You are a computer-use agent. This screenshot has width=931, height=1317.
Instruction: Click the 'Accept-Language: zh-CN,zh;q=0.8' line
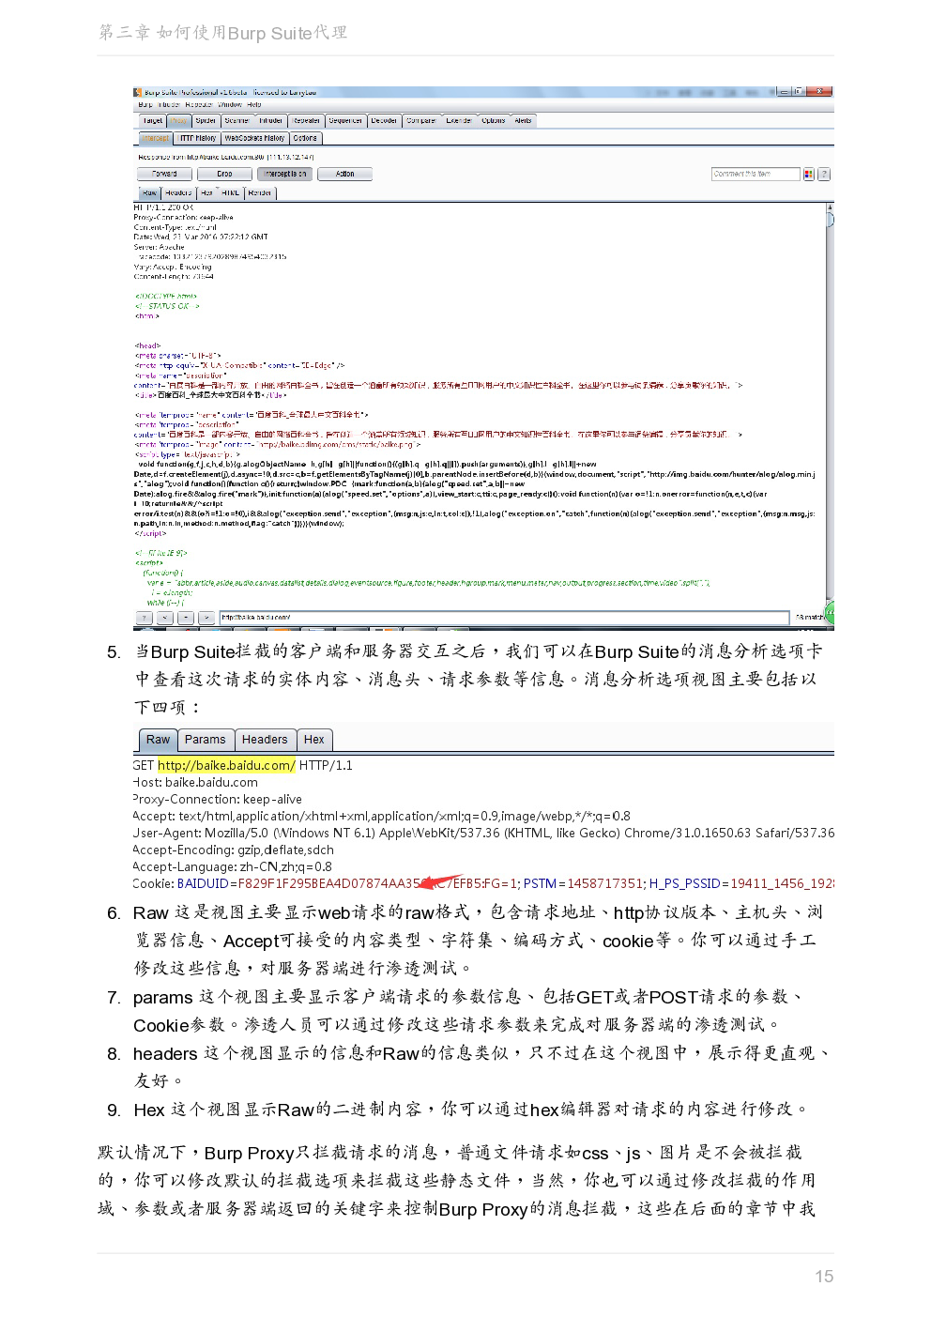pos(232,867)
